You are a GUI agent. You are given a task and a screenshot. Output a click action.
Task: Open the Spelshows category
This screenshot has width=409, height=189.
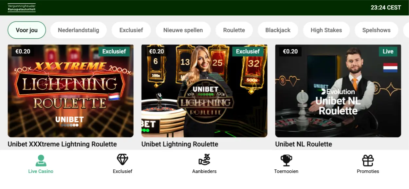376,30
